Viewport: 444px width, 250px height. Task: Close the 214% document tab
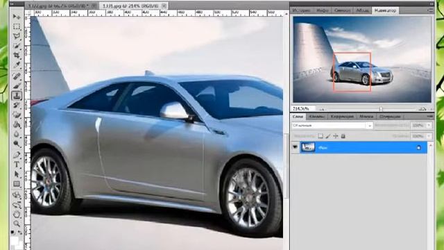(164, 6)
